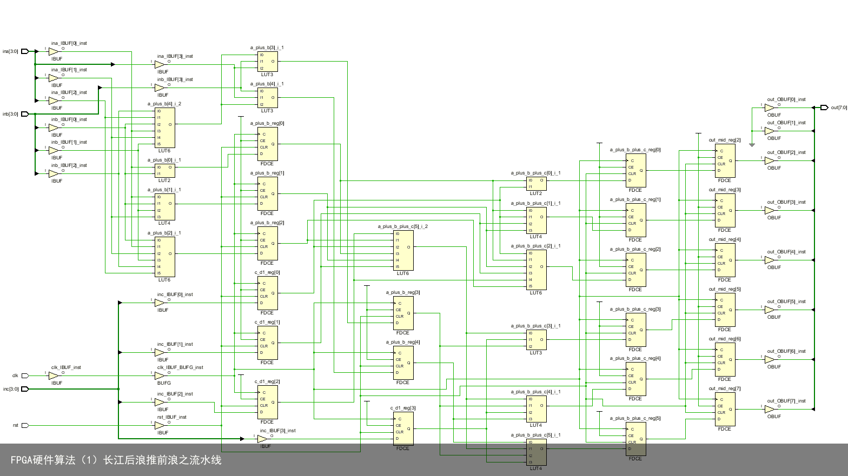Viewport: 848px width, 476px height.
Task: Select the ina_IBUF[0]_inst buffer symbol
Action: click(54, 51)
